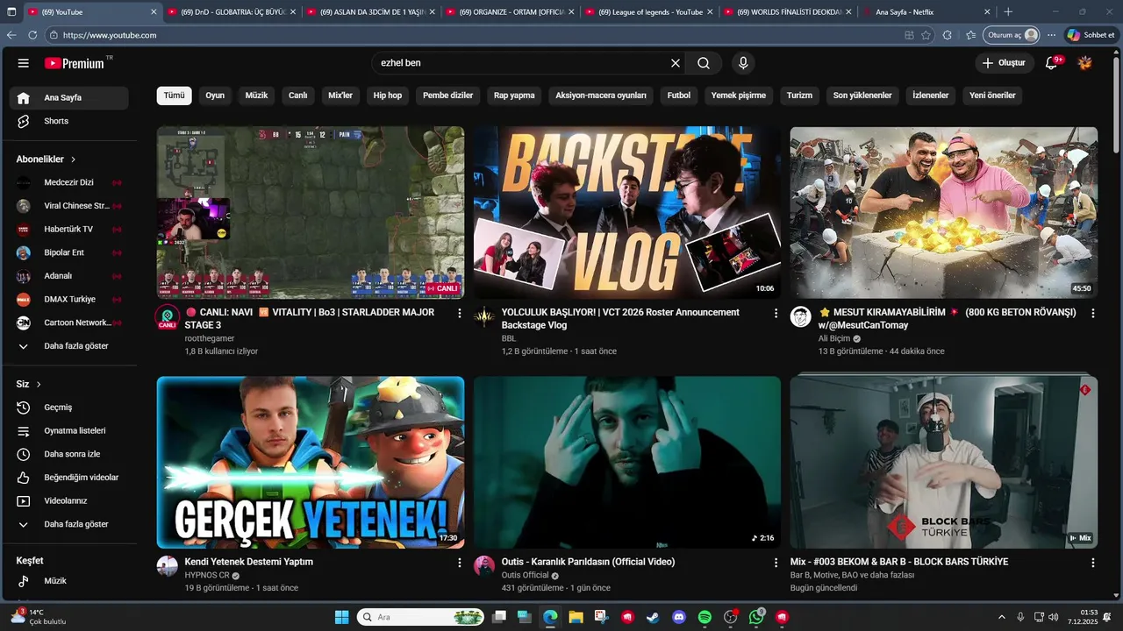Open the browser favorites list icon
1123x631 pixels.
tap(970, 35)
